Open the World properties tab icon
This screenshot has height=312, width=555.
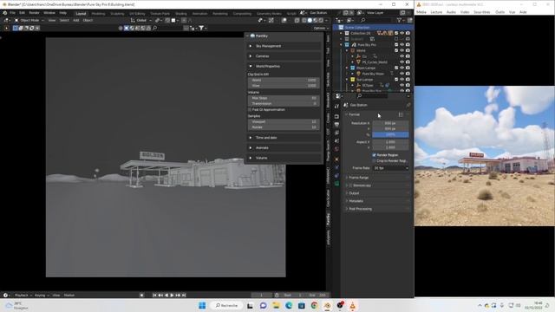tap(336, 149)
